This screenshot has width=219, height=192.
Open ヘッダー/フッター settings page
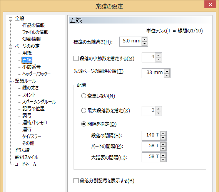(36, 74)
